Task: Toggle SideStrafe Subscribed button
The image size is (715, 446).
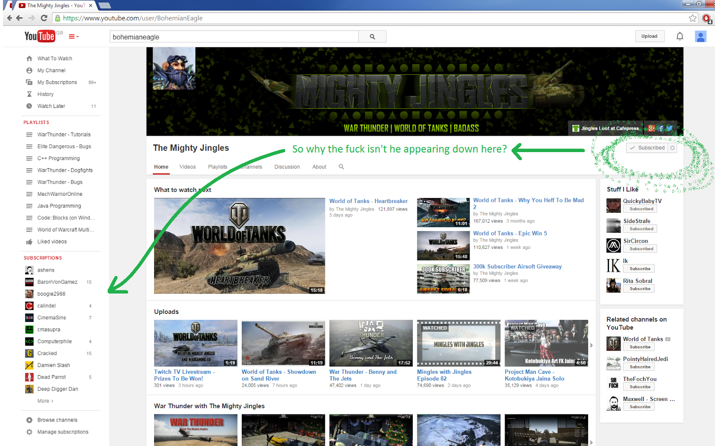Action: point(641,229)
